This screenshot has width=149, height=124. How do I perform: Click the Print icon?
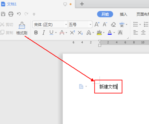[x=11, y=14]
